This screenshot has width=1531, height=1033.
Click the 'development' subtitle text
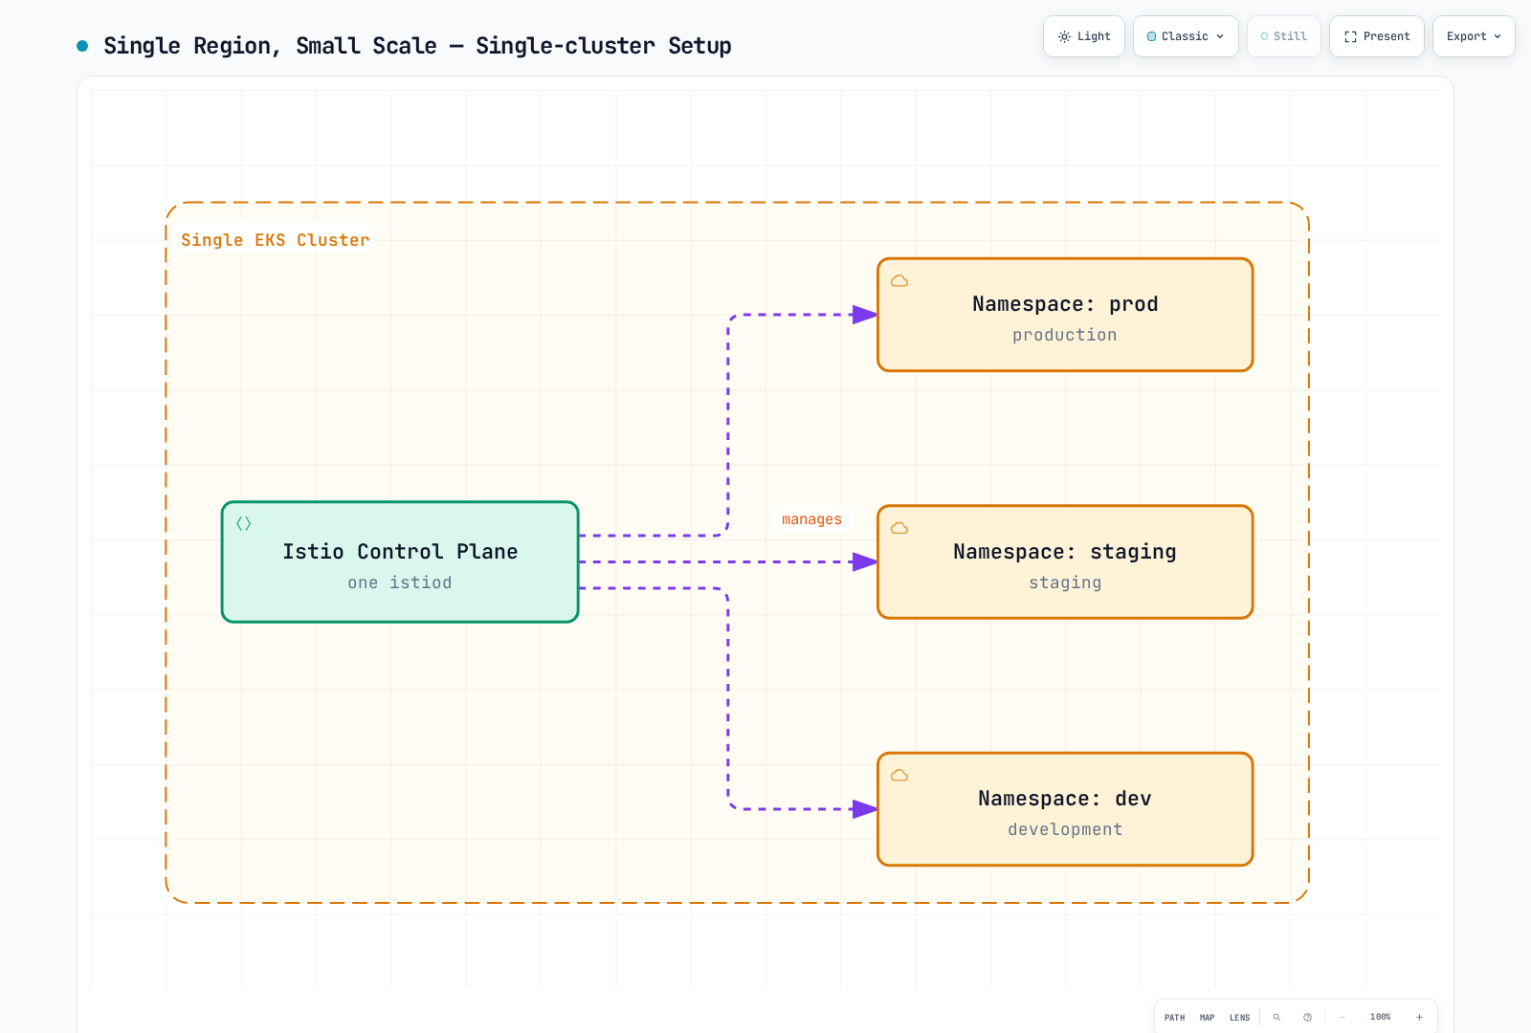[x=1065, y=829]
